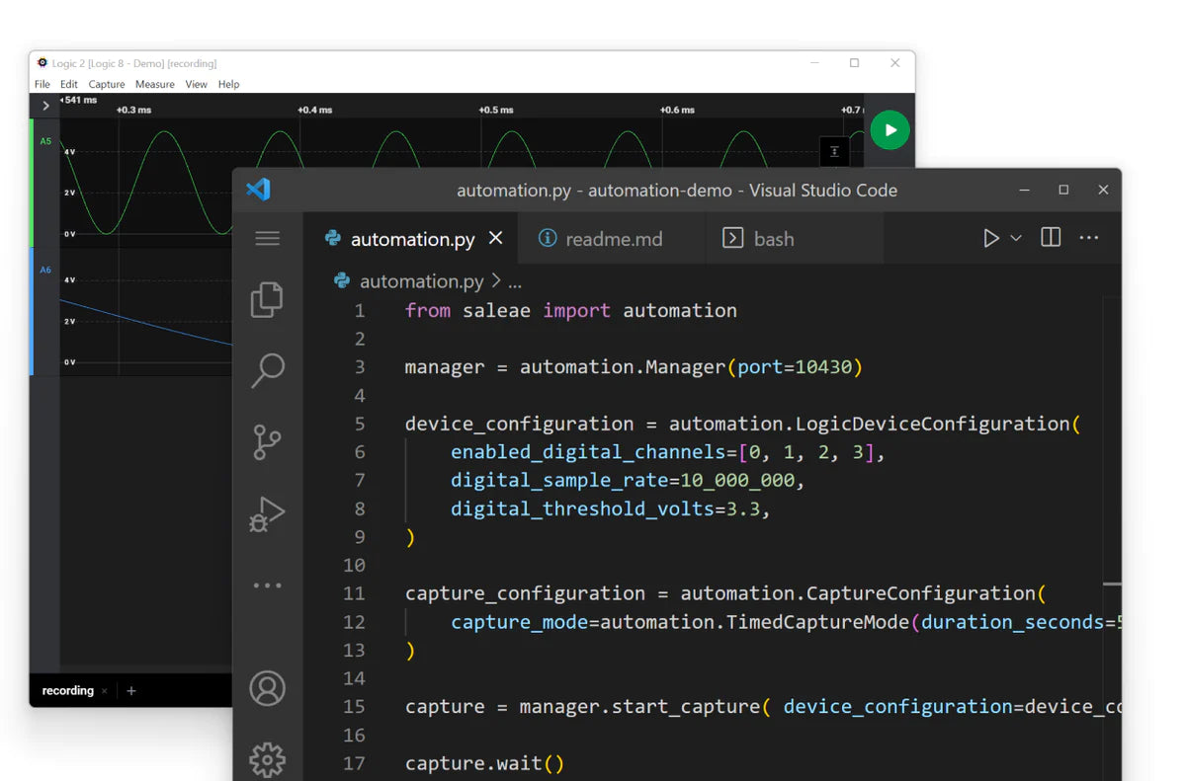The image size is (1186, 781).
Task: Split the editor using the split icon
Action: tap(1050, 237)
